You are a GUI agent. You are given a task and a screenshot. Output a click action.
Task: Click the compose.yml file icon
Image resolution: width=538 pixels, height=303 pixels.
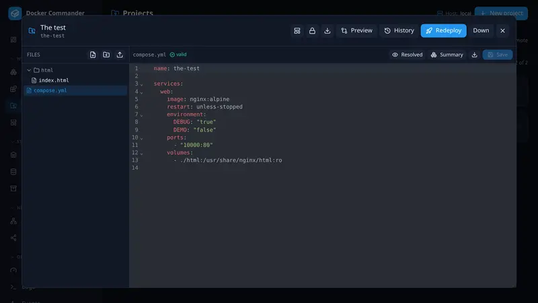(29, 90)
